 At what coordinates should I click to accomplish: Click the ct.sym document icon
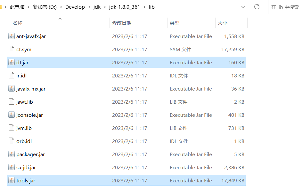point(12,49)
